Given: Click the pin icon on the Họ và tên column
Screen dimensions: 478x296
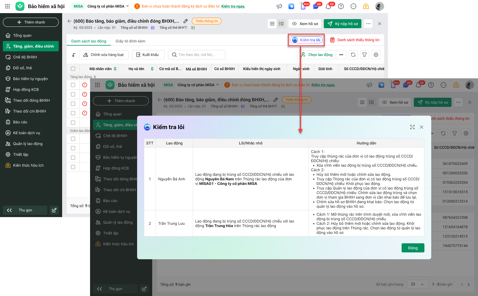Looking at the screenshot, I should pyautogui.click(x=152, y=69).
